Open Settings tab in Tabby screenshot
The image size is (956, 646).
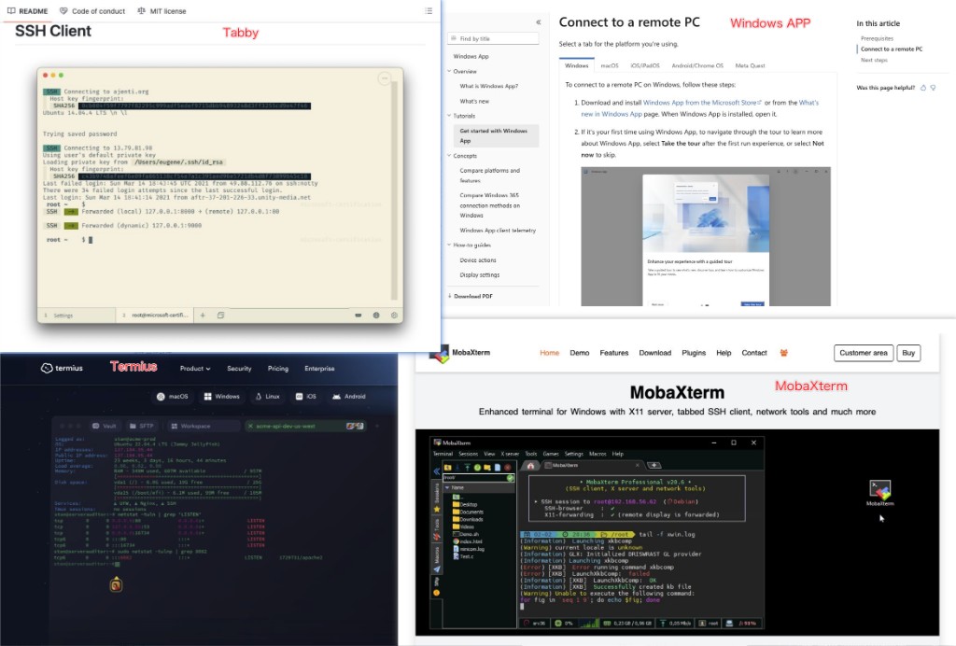tap(77, 316)
